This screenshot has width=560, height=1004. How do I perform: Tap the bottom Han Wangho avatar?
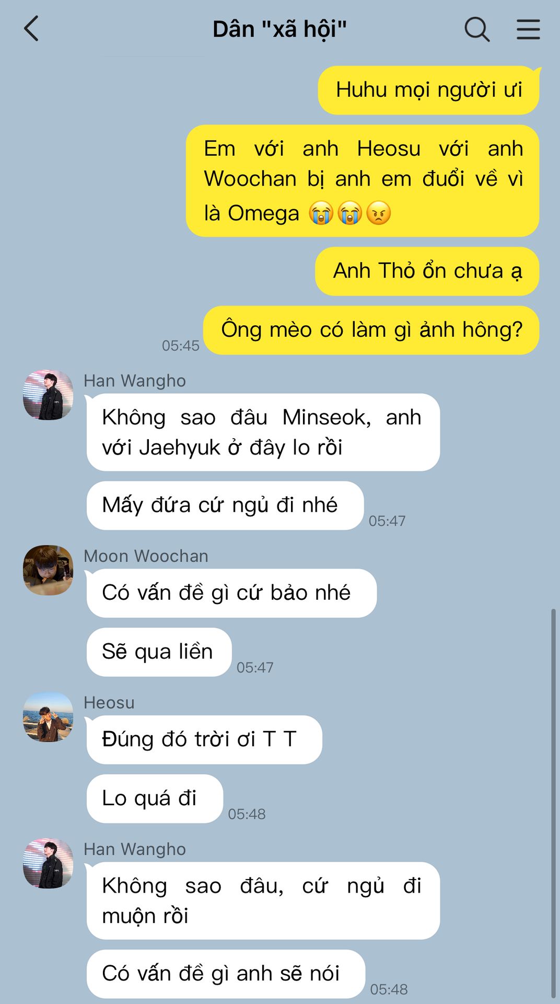[48, 863]
